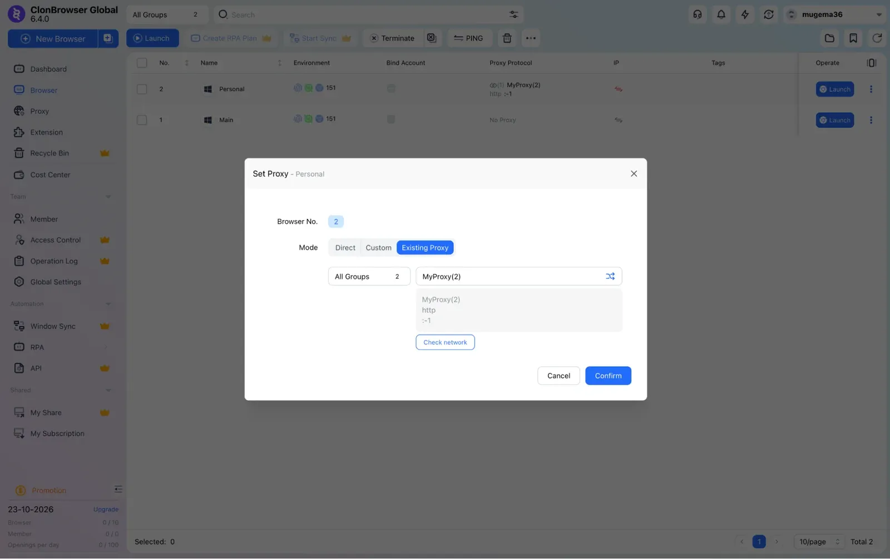
Task: Click the random proxy shuffle icon
Action: coord(610,276)
